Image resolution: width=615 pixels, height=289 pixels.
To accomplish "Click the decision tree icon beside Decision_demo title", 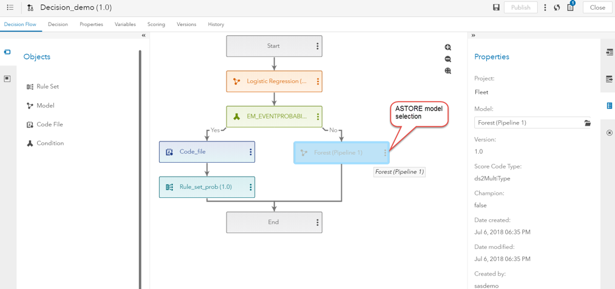I will 30,8.
